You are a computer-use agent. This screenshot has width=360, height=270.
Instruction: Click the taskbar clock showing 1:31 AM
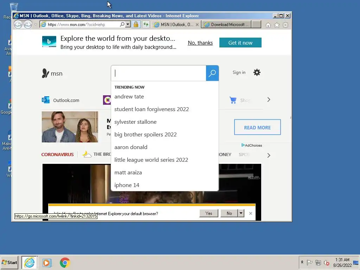tap(342, 262)
